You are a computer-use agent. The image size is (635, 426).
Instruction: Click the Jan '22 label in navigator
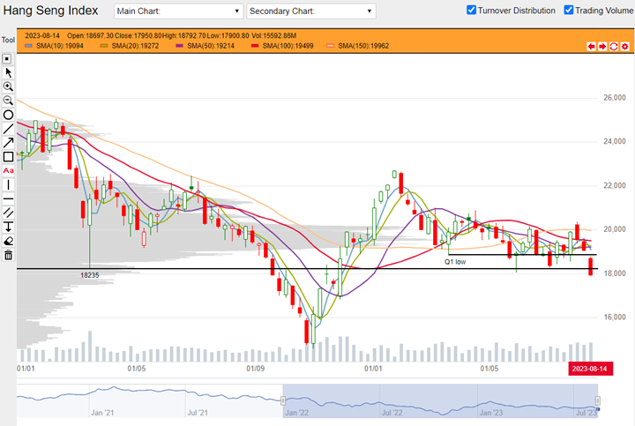pos(297,413)
